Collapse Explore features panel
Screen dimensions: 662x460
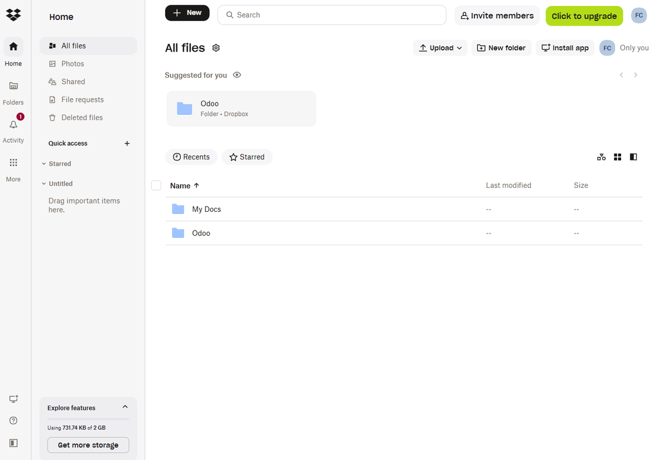click(x=125, y=407)
